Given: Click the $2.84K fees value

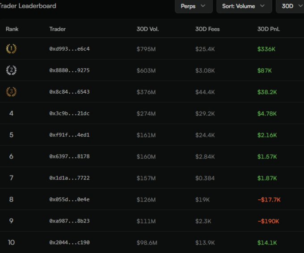Looking at the screenshot, I should (205, 157).
